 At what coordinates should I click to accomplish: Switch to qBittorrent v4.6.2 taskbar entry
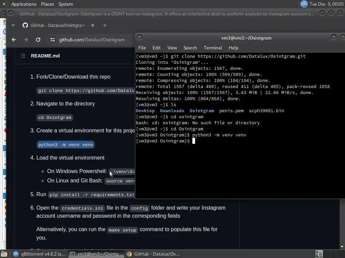tap(40, 254)
